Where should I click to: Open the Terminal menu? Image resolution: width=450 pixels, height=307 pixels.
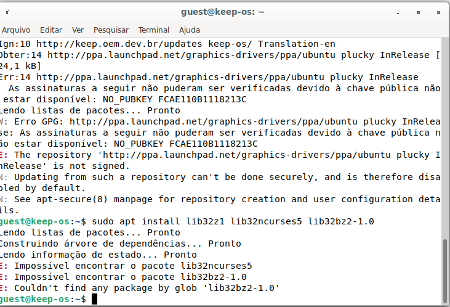click(154, 30)
